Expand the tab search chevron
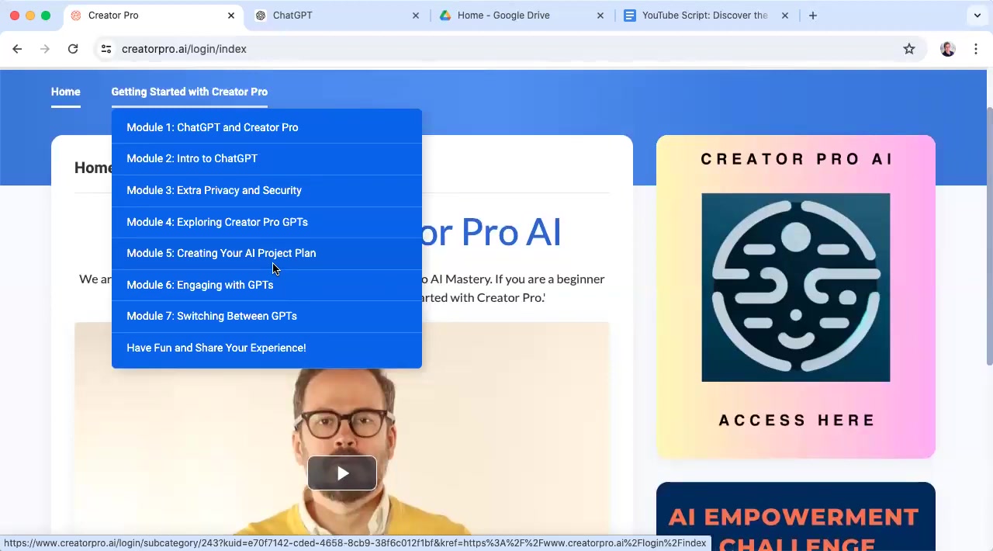This screenshot has height=551, width=993. click(x=977, y=16)
